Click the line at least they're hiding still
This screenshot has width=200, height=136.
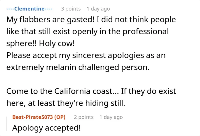77,103
